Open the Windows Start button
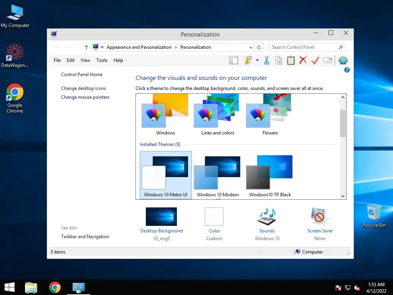This screenshot has width=393, height=295. point(10,287)
